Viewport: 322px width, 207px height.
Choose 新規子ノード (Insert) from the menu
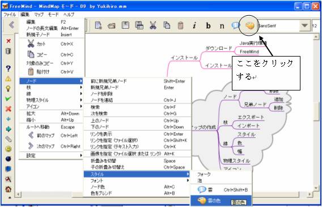(51, 34)
